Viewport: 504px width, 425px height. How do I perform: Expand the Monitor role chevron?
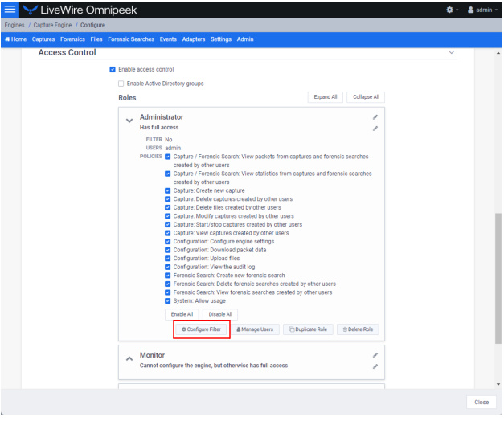click(129, 359)
